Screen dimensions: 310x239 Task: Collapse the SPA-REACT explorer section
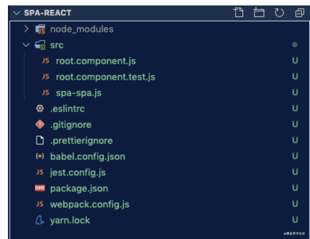[x=16, y=13]
